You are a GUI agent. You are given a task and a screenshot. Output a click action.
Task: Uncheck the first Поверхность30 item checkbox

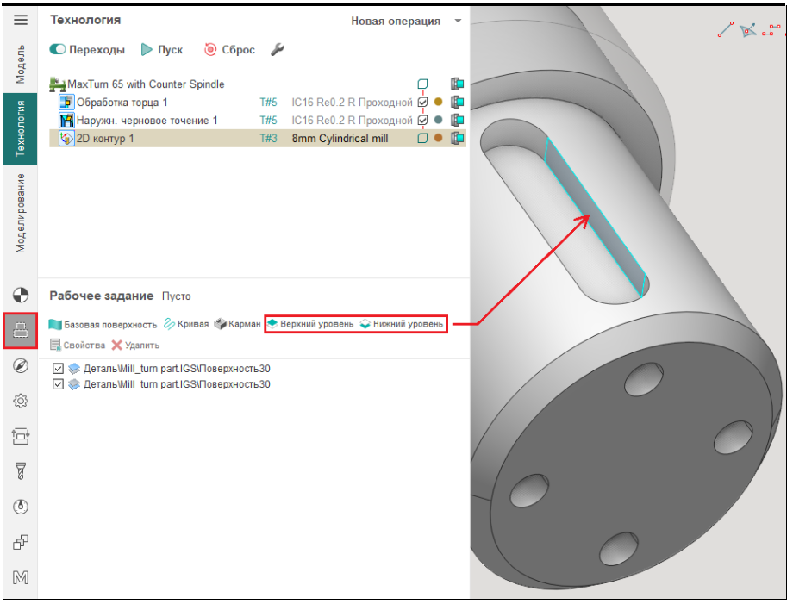tap(58, 369)
